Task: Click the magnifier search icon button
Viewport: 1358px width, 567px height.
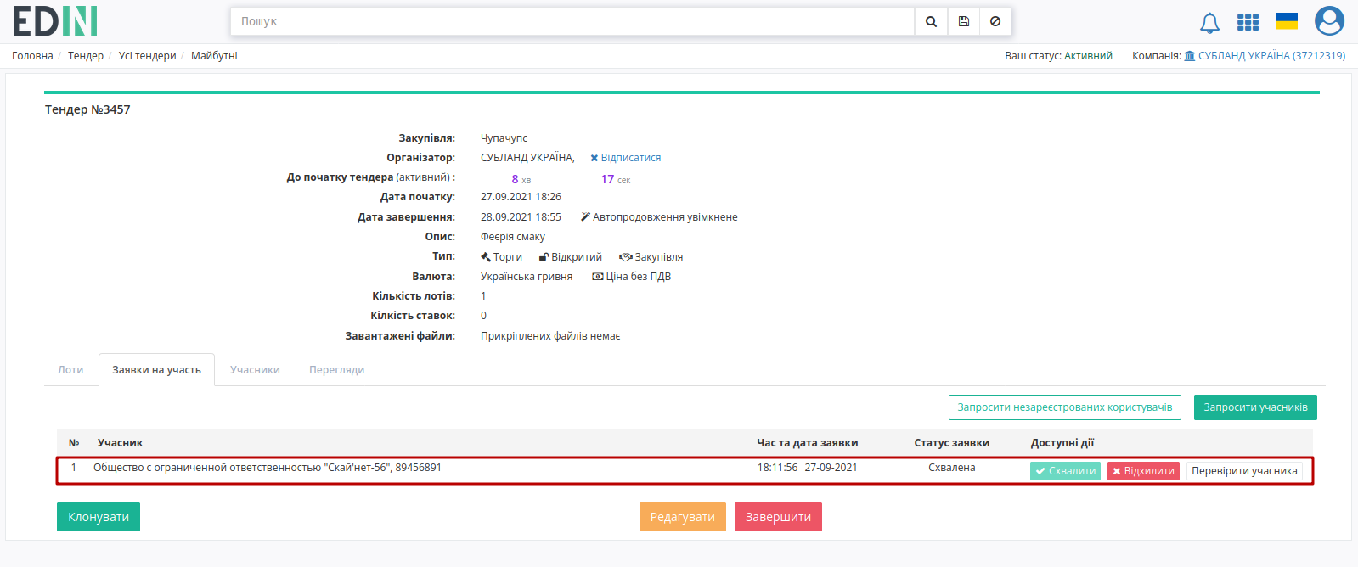Action: (931, 21)
